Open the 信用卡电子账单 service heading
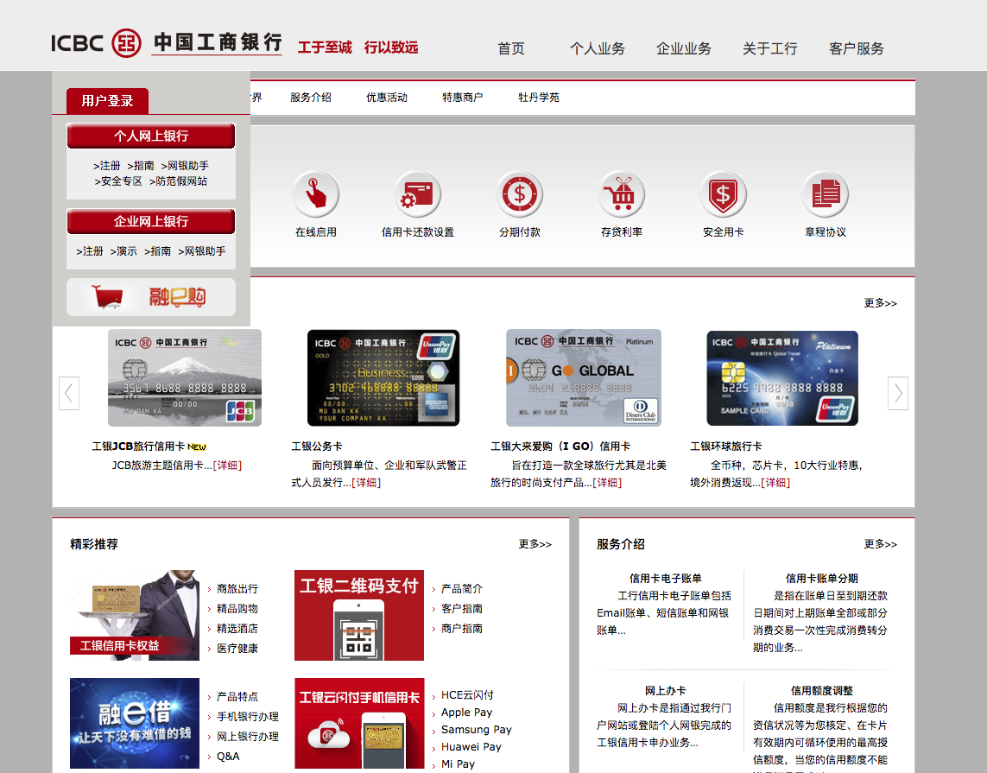Image resolution: width=987 pixels, height=773 pixels. pos(666,579)
